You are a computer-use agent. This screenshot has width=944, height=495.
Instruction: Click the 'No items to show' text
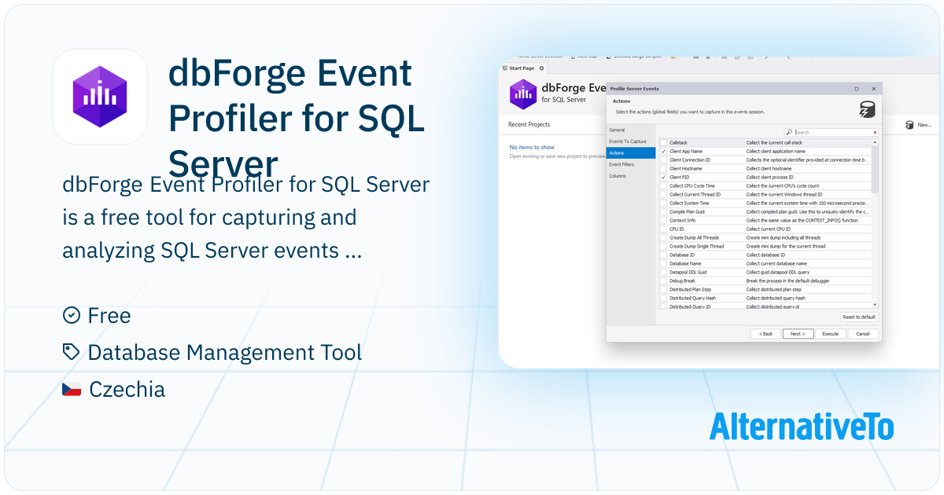(x=532, y=147)
